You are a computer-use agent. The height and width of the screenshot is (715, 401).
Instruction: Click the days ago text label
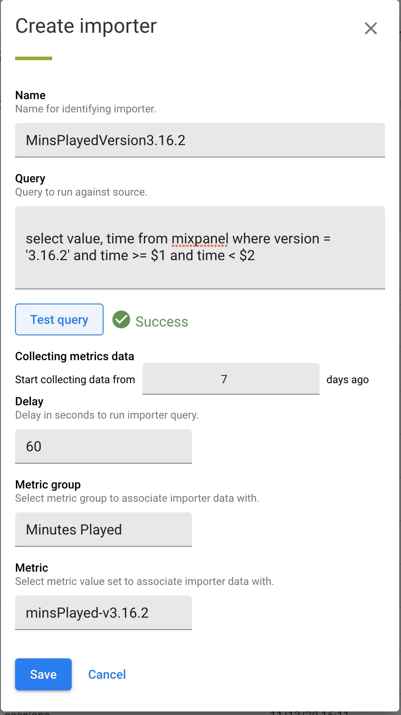point(347,380)
